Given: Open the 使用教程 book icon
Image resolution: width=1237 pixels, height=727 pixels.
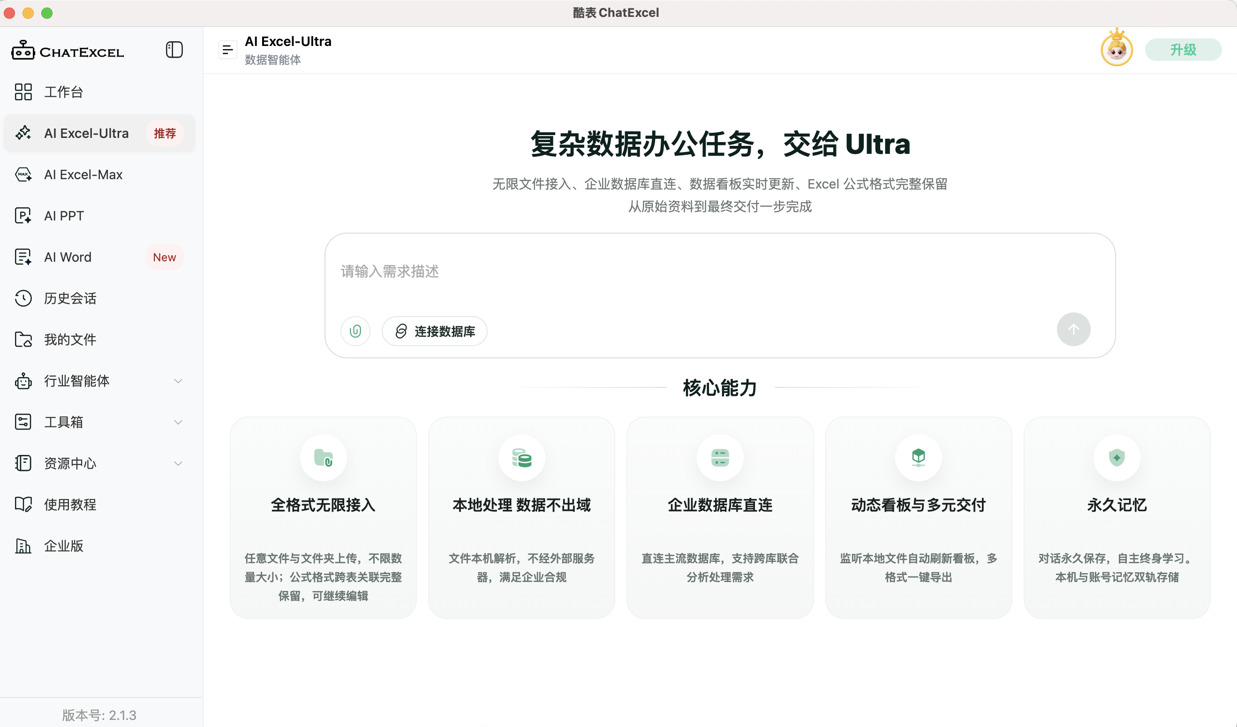Looking at the screenshot, I should [x=23, y=504].
